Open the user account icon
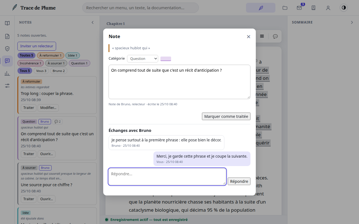Screen dimensions: 359x224 pyautogui.click(x=328, y=8)
